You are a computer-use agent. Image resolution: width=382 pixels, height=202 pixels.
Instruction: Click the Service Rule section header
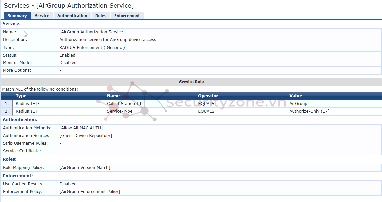pos(191,82)
